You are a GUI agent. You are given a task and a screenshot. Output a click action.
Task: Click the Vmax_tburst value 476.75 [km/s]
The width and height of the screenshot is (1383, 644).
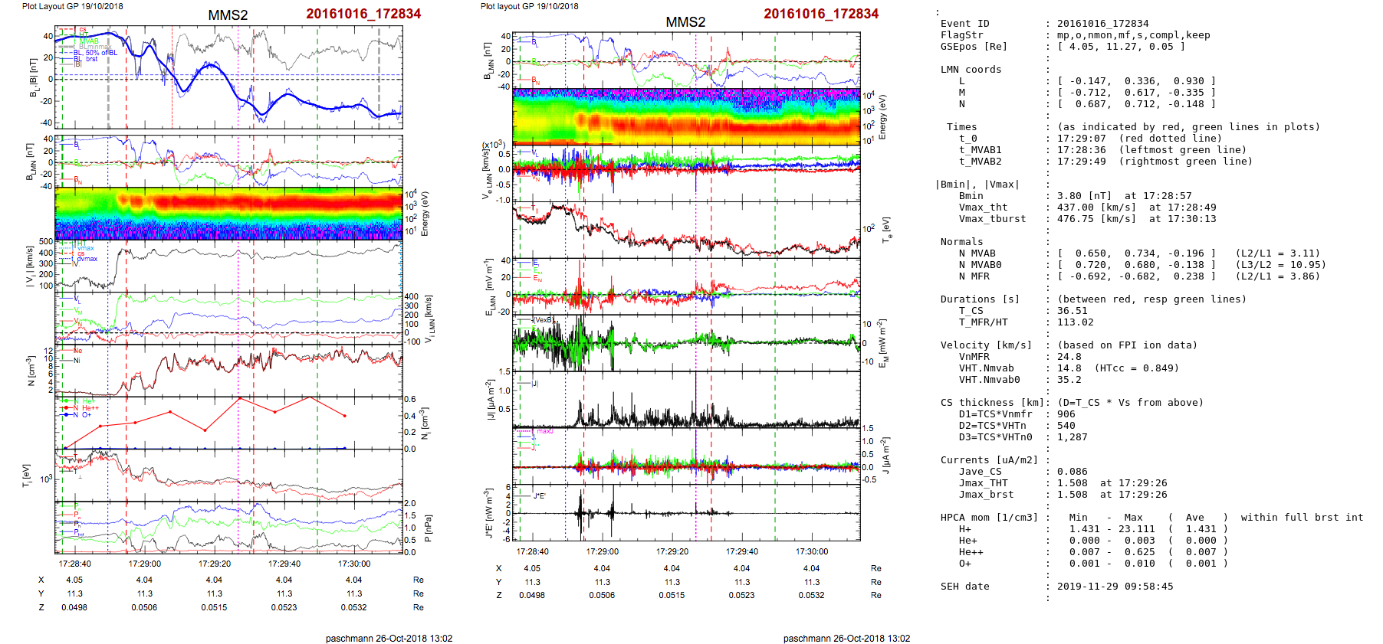(1096, 219)
